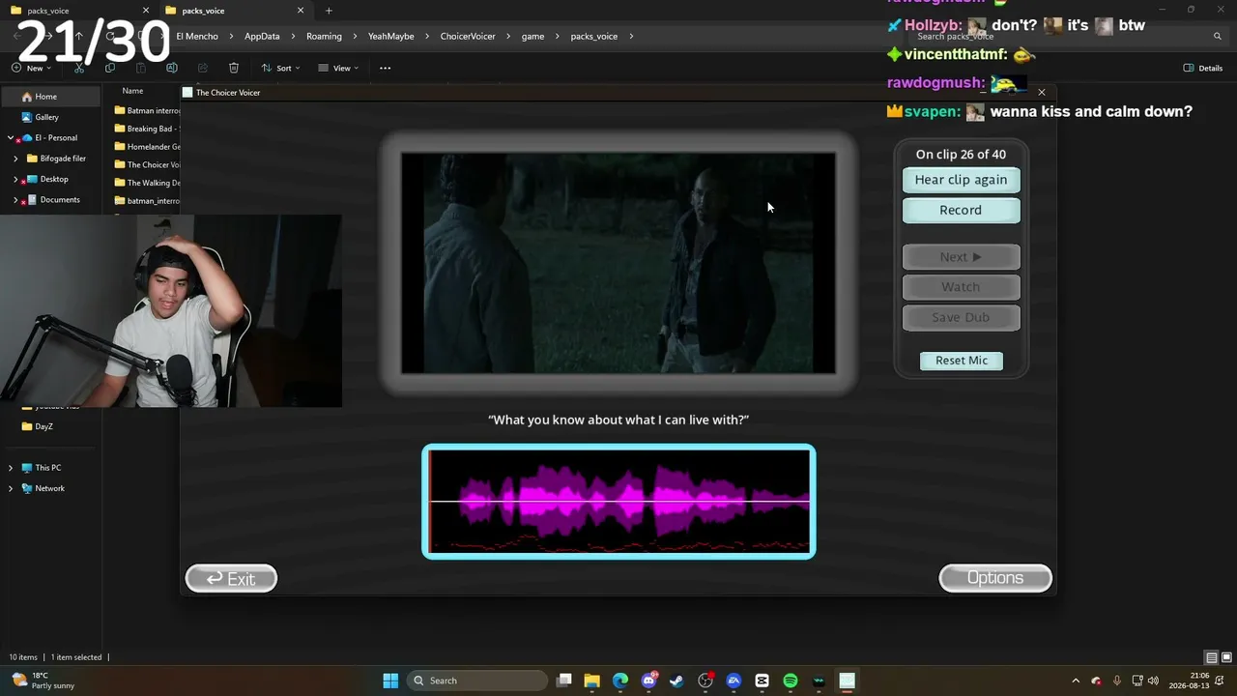Viewport: 1237px width, 696px height.
Task: Click the Copy icon in Explorer toolbar
Action: click(x=110, y=68)
